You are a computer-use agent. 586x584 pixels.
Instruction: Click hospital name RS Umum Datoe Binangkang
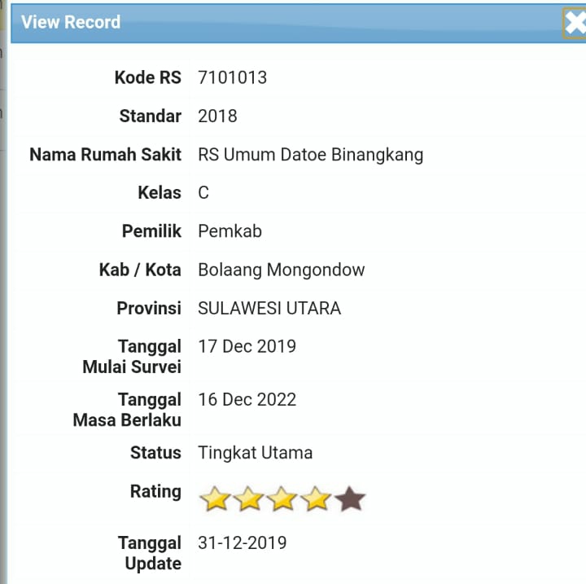310,154
